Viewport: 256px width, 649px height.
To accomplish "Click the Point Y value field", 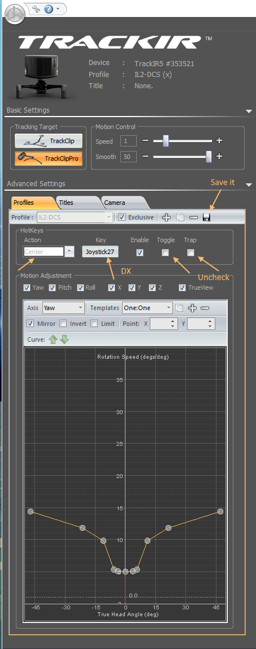I will pyautogui.click(x=197, y=324).
